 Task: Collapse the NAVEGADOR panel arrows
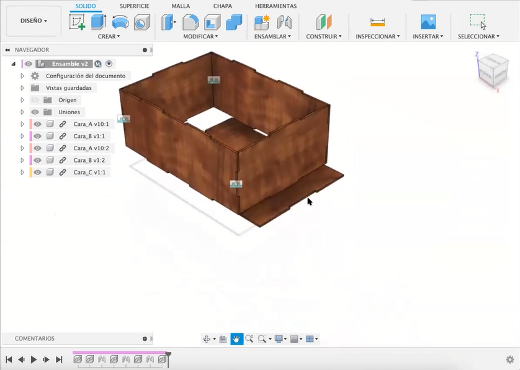click(x=7, y=50)
